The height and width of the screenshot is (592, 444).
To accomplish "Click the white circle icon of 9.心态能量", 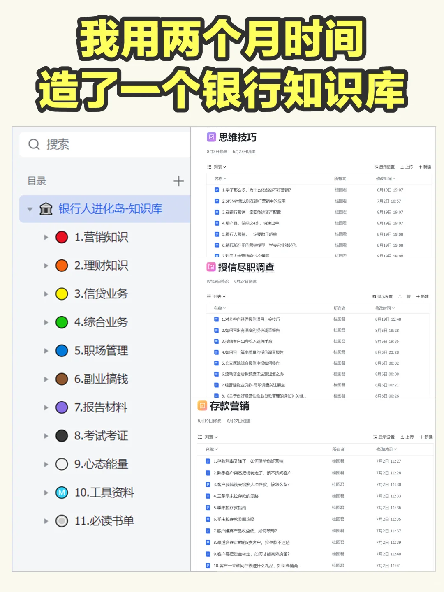I will [62, 464].
